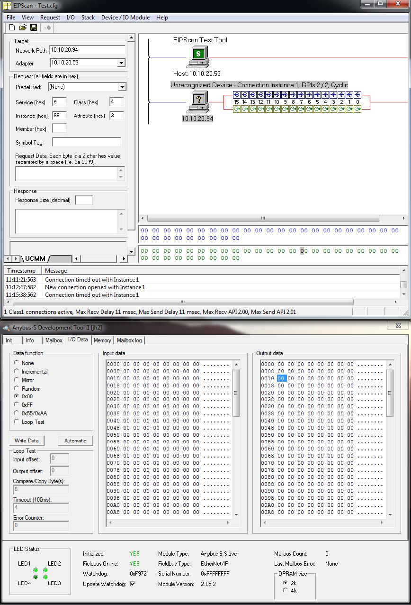Switch to the Memory tab

[102, 340]
